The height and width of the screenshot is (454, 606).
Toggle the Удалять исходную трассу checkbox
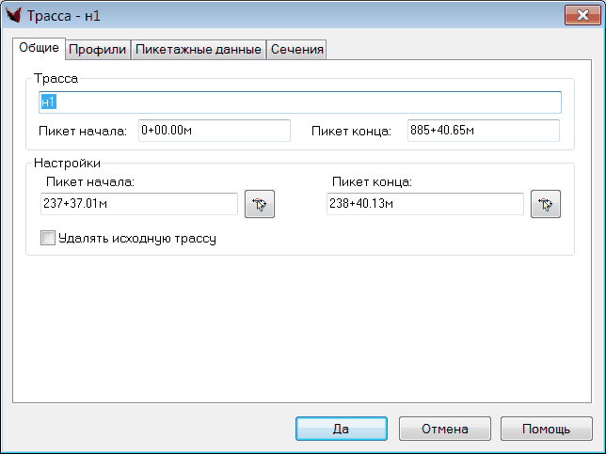pos(48,239)
